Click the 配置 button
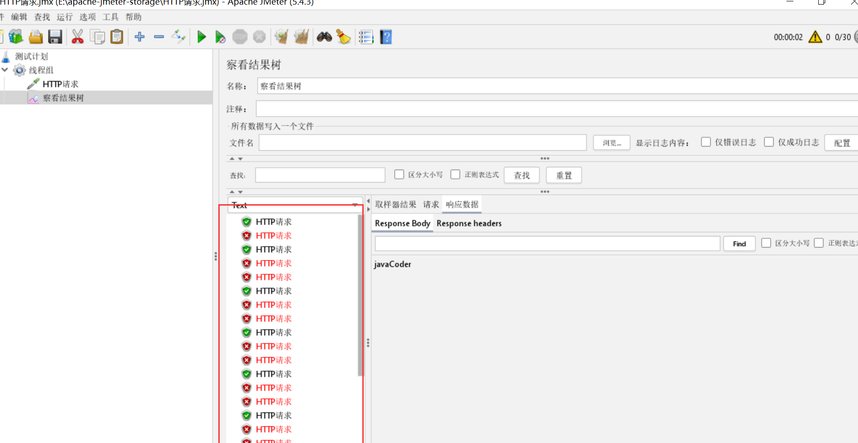This screenshot has width=858, height=443. 841,143
